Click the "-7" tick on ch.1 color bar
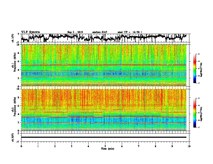The image size is (213, 164). tap(198, 83)
